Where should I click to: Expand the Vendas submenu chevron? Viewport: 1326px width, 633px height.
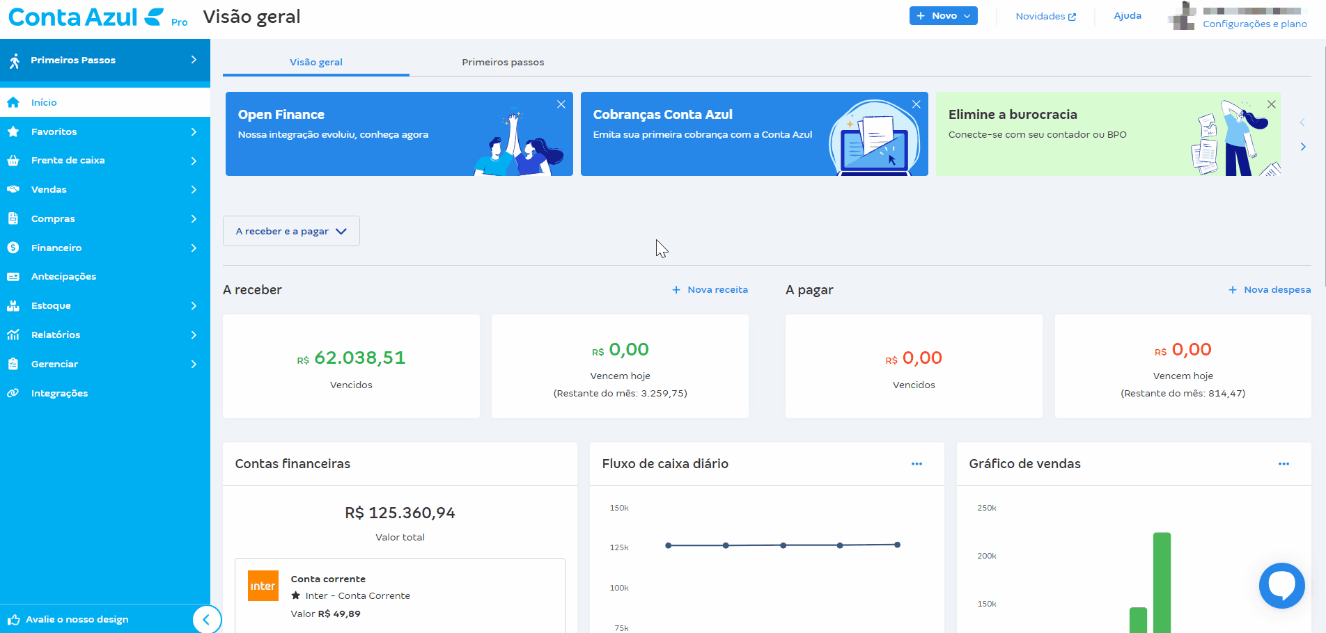click(194, 189)
